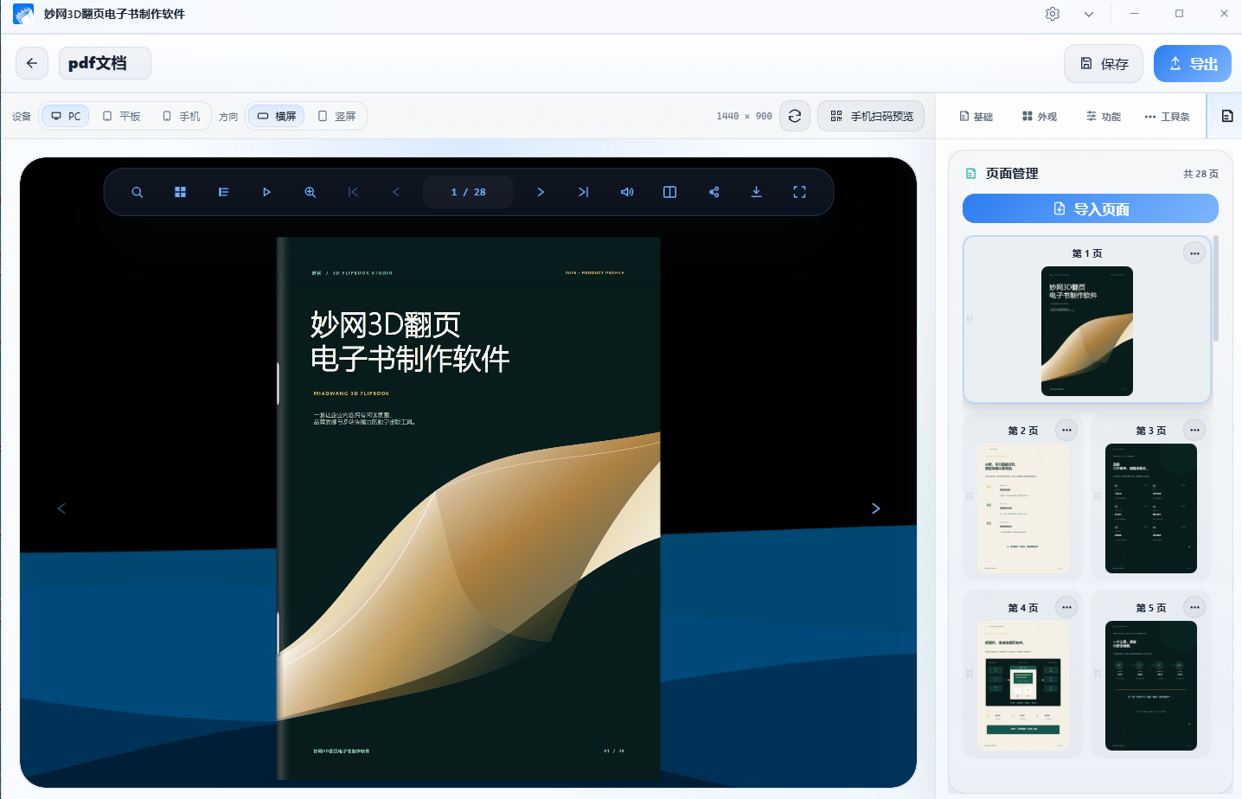Screen dimensions: 1242x799
Task: Open the title bar dropdown chevron
Action: pyautogui.click(x=1089, y=14)
